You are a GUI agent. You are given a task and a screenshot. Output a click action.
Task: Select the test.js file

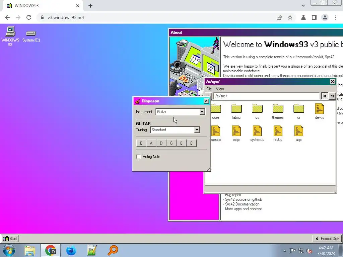(x=278, y=134)
